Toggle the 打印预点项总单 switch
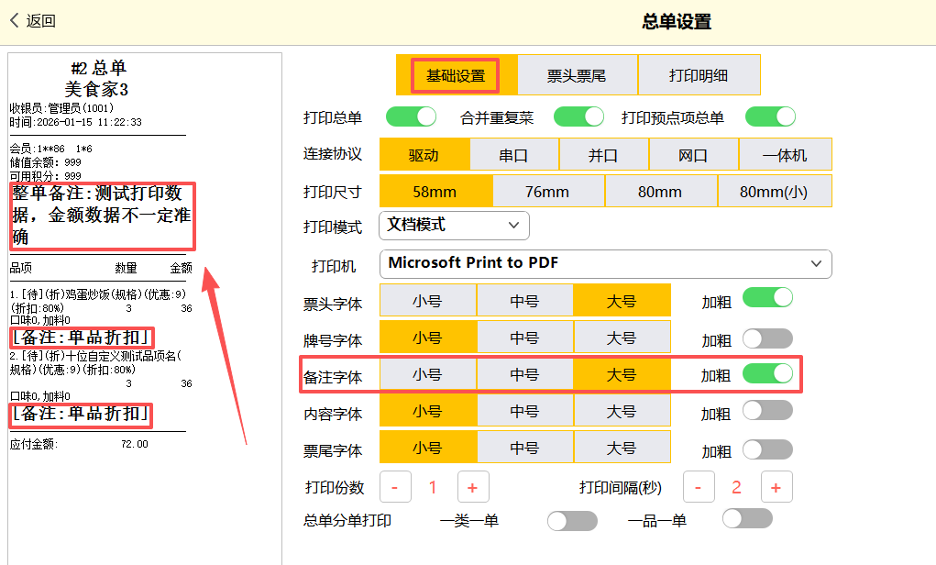This screenshot has width=936, height=565. [x=770, y=116]
